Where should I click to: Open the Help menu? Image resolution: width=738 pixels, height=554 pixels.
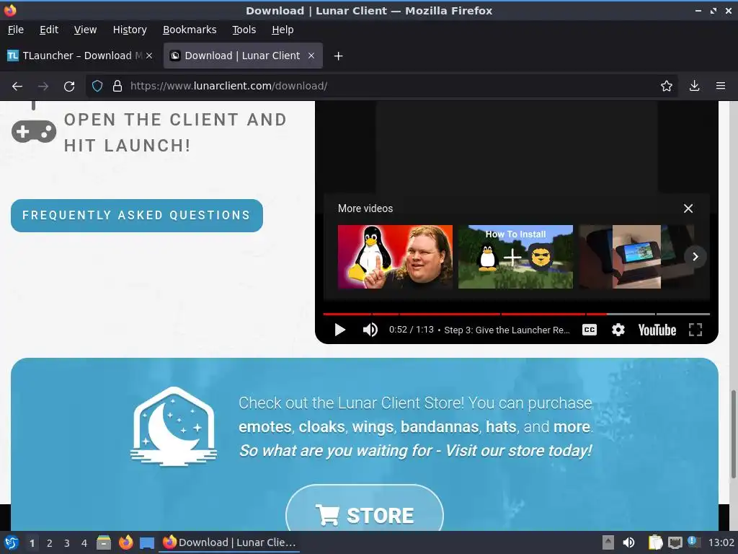coord(283,30)
